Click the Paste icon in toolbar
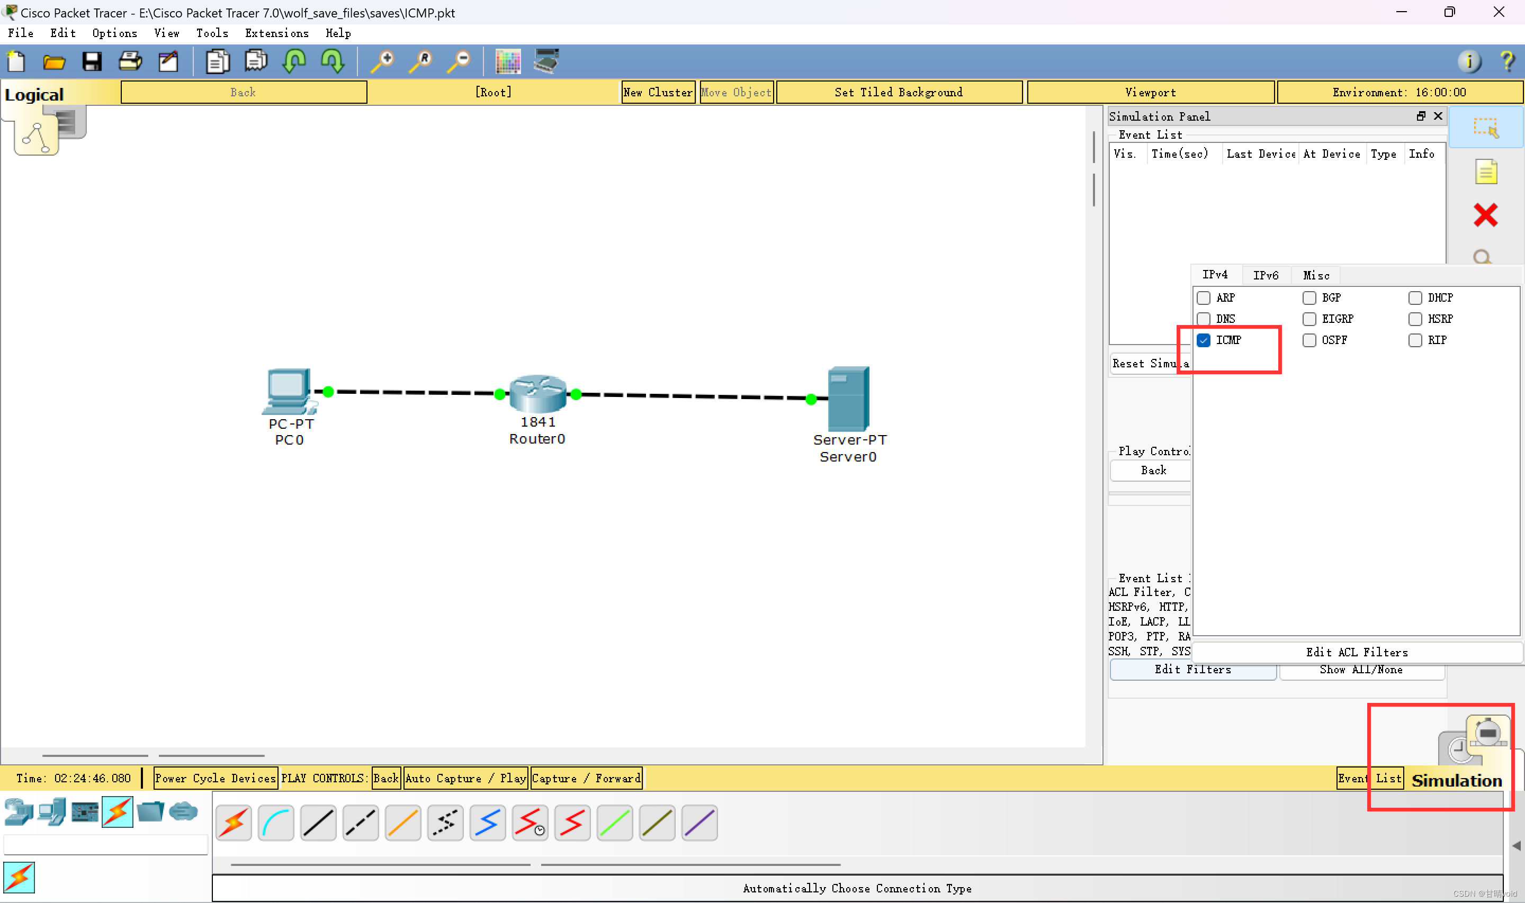1525x903 pixels. point(256,61)
